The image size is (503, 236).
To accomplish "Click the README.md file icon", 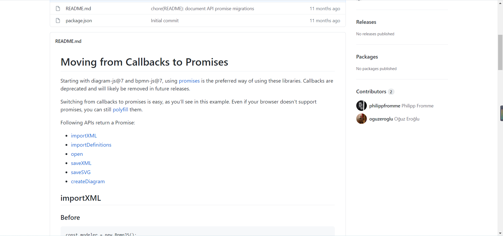I will [58, 8].
